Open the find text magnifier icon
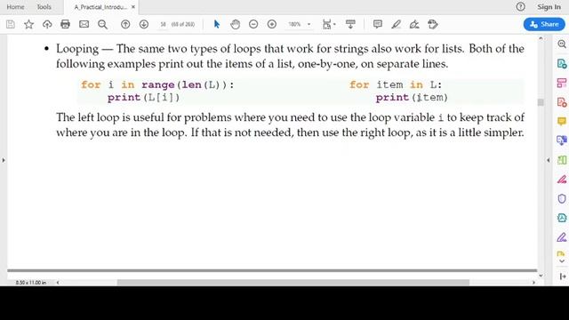 [x=103, y=24]
